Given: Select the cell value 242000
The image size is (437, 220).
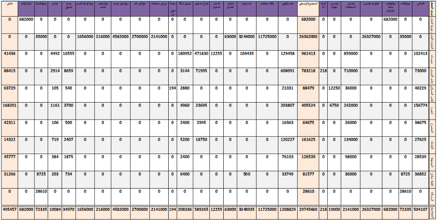Looking at the screenshot, I should [x=351, y=110].
